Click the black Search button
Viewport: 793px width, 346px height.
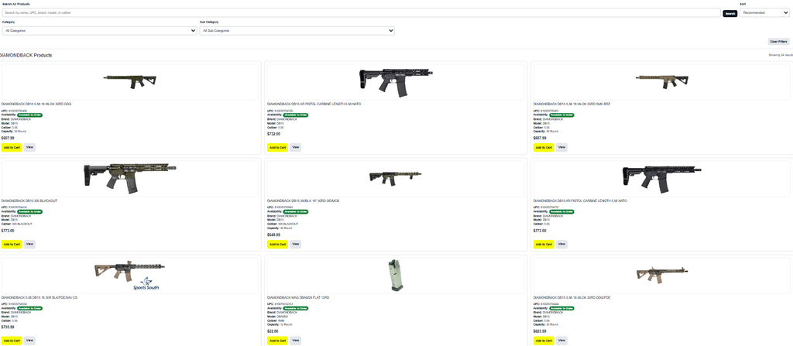coord(729,14)
